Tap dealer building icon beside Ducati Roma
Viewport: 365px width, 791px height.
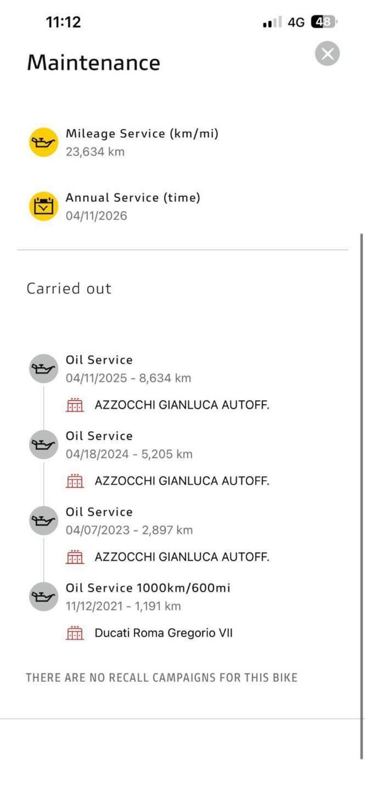coord(75,633)
